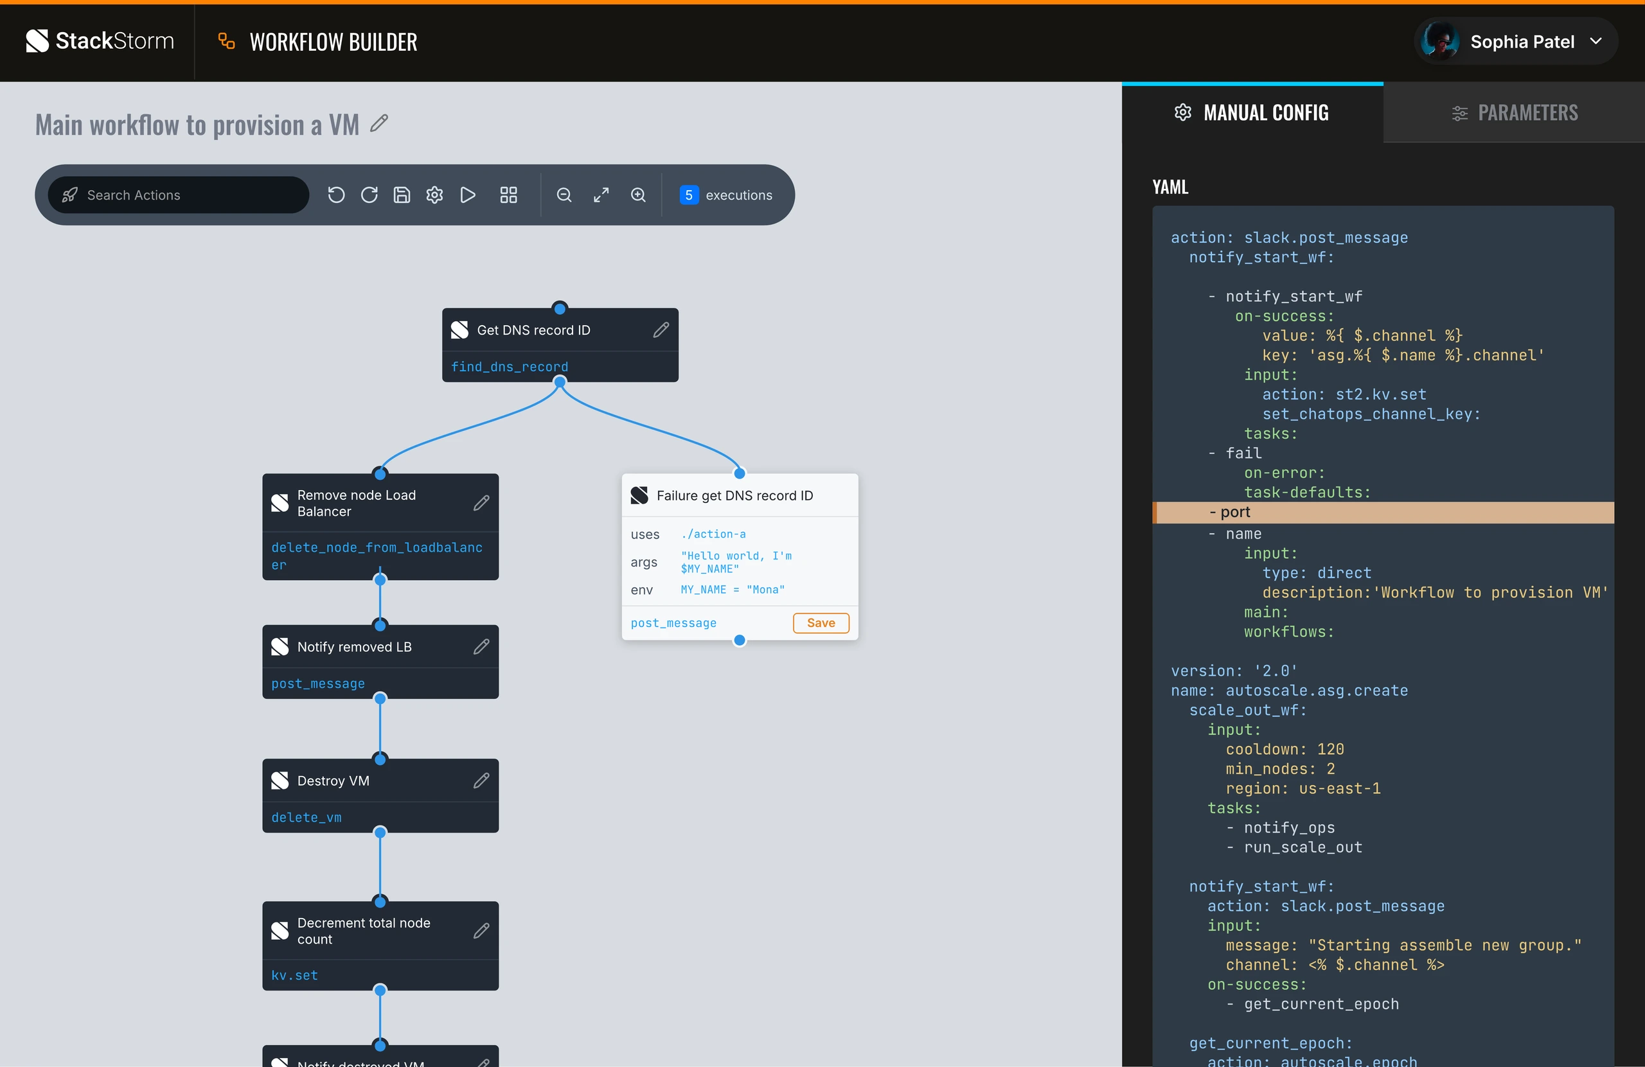
Task: Edit the workflow title with pencil icon
Action: click(x=378, y=124)
